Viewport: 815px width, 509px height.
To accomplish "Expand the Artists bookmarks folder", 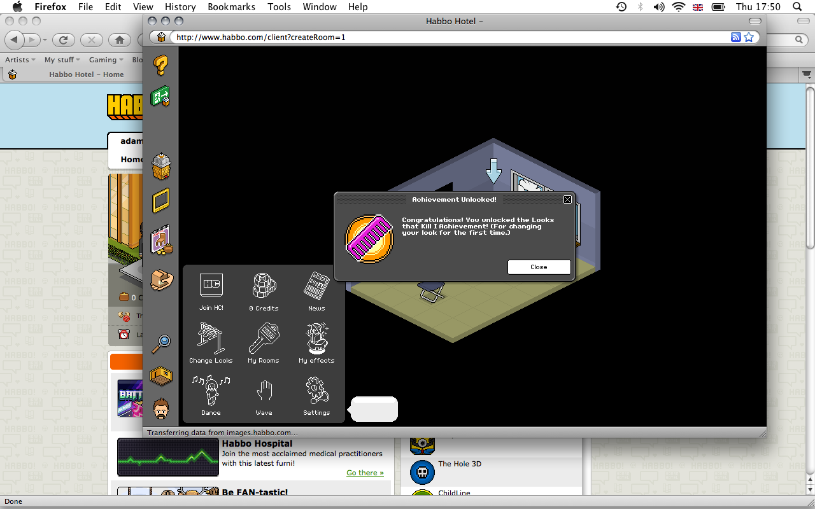I will coord(20,60).
